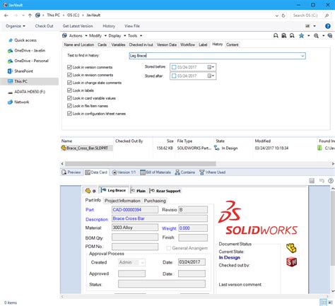Open the Project Information card tab
The width and height of the screenshot is (335, 306).
122,201
